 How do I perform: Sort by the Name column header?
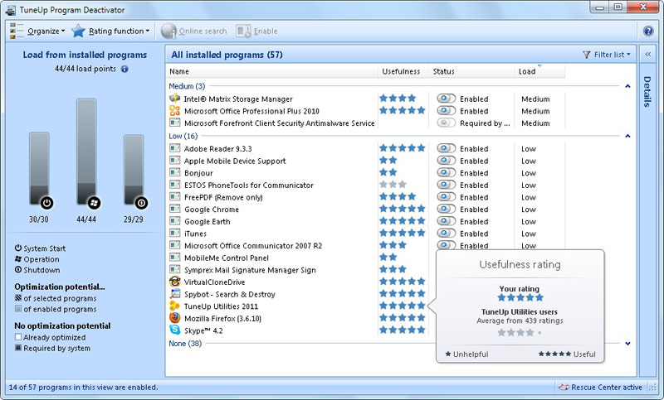tap(272, 71)
